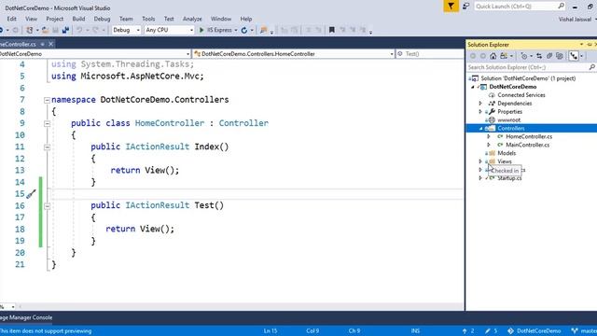Click the New Project icon in toolbar
Image resolution: width=597 pixels, height=336 pixels.
tap(29, 30)
